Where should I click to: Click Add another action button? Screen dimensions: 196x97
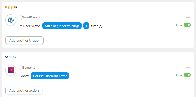pyautogui.click(x=24, y=90)
